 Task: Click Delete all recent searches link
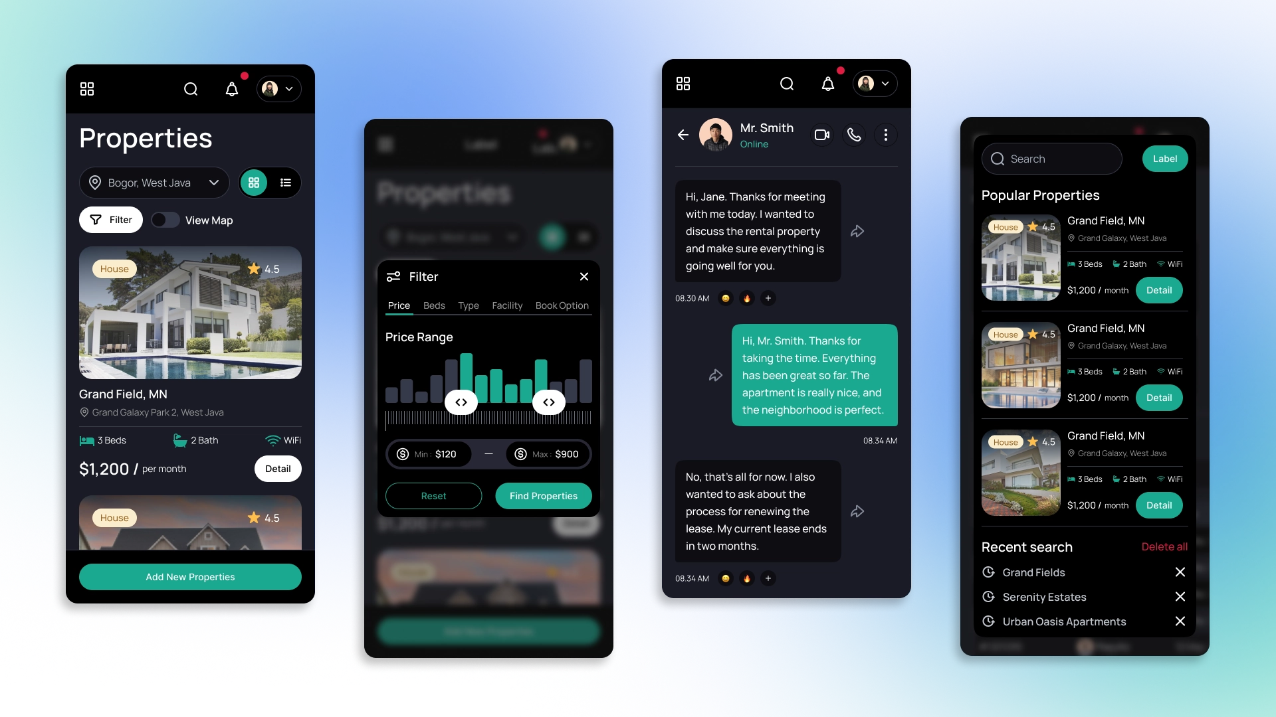[1164, 546]
